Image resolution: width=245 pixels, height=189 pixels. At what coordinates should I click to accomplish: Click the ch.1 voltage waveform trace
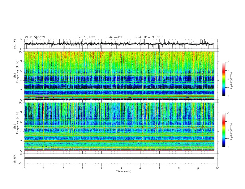click(x=119, y=44)
